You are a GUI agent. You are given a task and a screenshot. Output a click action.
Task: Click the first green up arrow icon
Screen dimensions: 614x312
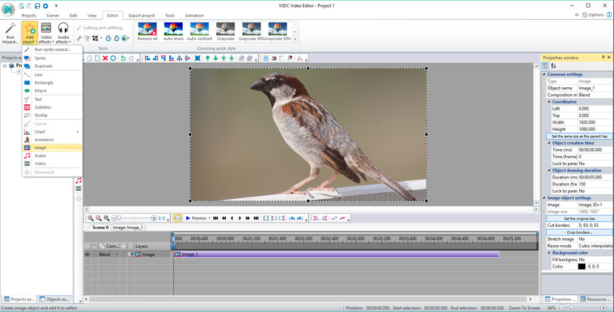click(x=207, y=59)
